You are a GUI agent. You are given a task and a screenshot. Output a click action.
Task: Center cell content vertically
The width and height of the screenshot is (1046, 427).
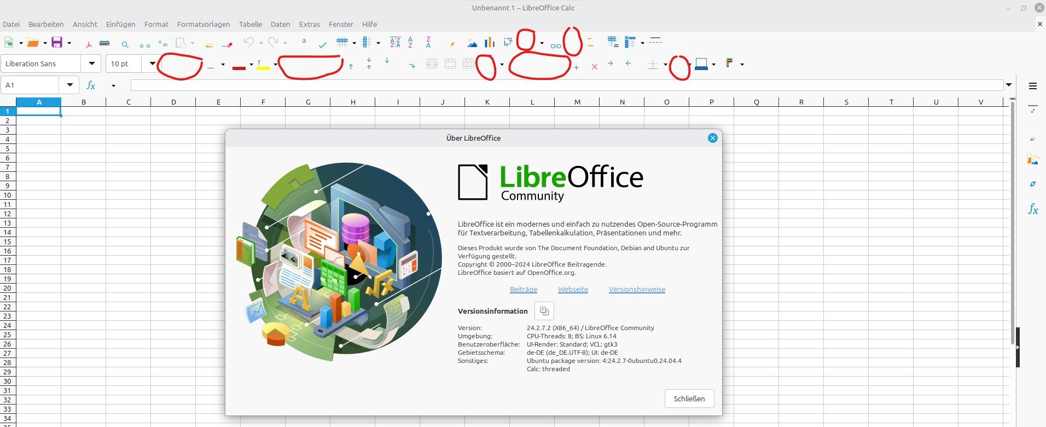[369, 63]
